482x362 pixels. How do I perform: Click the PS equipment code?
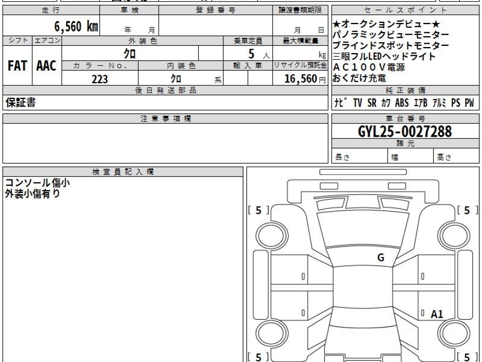pyautogui.click(x=455, y=103)
